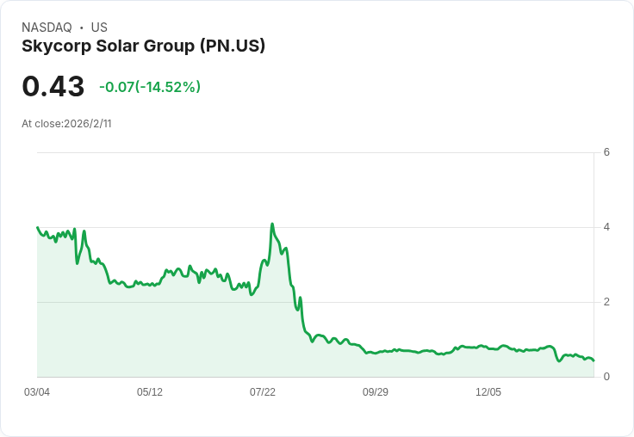Click the 09/29 date label on x-axis
The image size is (634, 437).
(x=376, y=392)
